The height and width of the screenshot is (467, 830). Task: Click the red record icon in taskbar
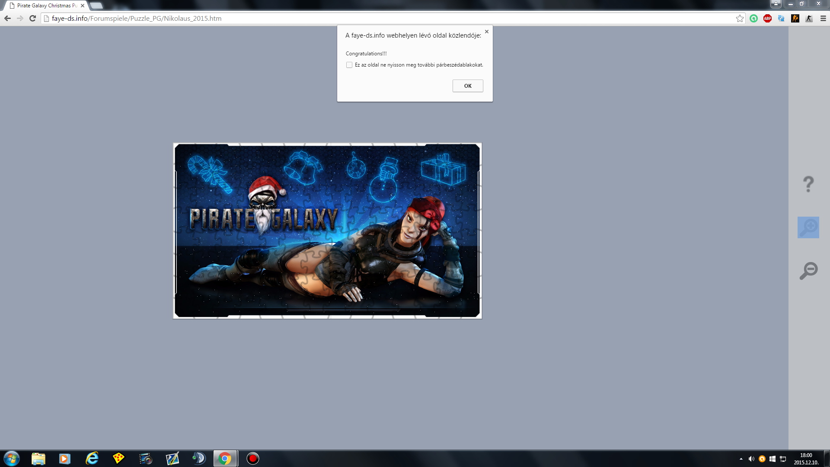(x=253, y=458)
